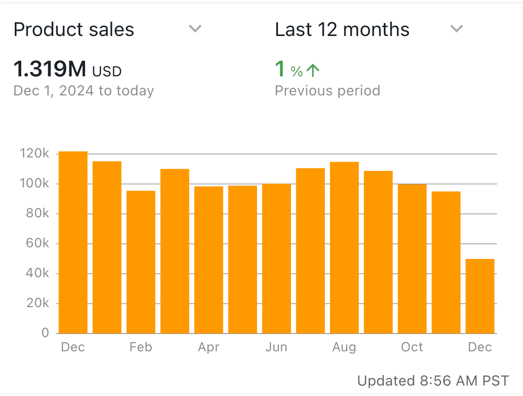Click the Updated 8:56 AM PST timestamp

tap(433, 381)
